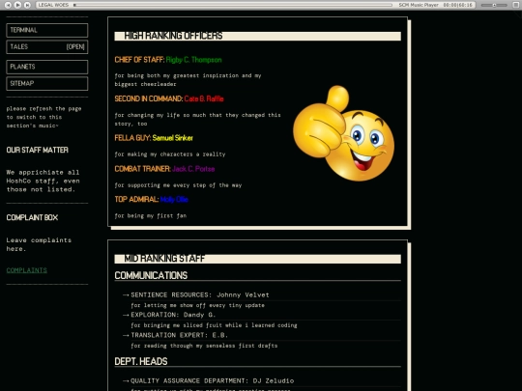Open the SITEMAP page

tap(47, 83)
